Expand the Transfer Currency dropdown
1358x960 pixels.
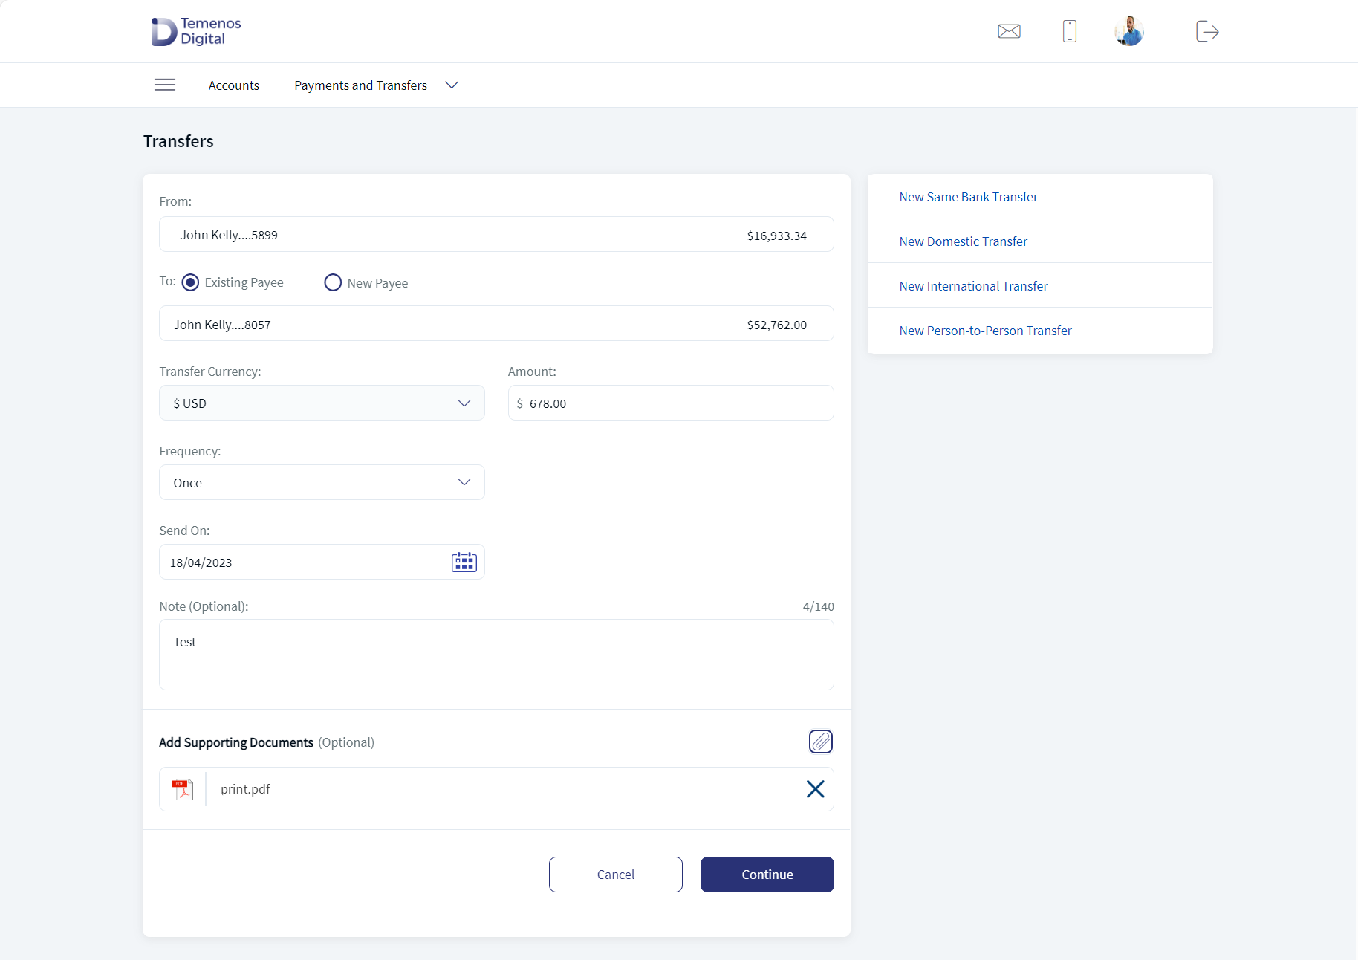click(322, 403)
